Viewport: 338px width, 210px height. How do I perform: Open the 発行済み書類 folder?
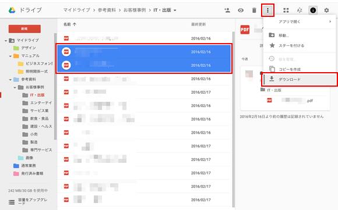pos(32,173)
